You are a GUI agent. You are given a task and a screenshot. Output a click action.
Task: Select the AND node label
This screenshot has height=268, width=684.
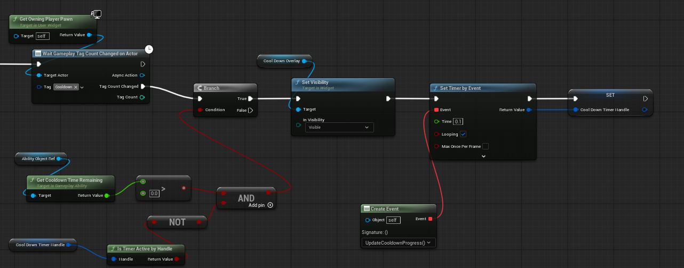(246, 198)
